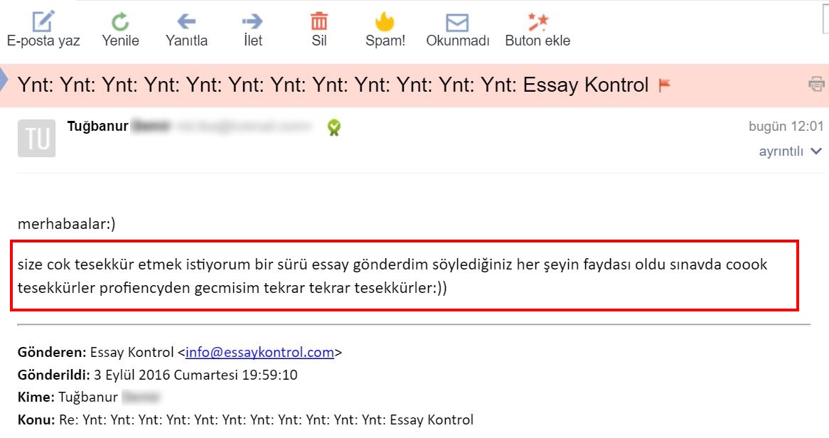The width and height of the screenshot is (829, 438).
Task: Expand message details via ayrıntılı chevron
Action: coord(815,151)
